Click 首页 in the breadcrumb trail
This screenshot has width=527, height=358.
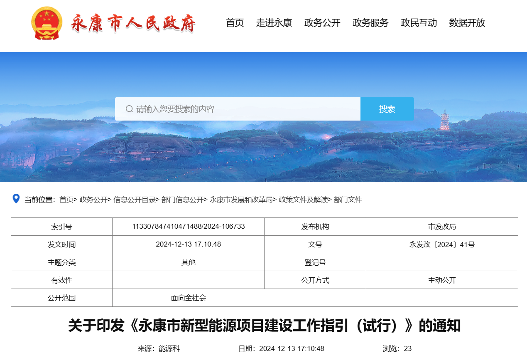point(66,200)
